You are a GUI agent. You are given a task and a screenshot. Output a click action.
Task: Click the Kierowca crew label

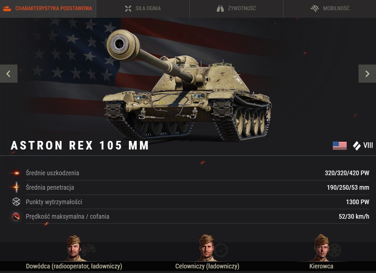[321, 266]
